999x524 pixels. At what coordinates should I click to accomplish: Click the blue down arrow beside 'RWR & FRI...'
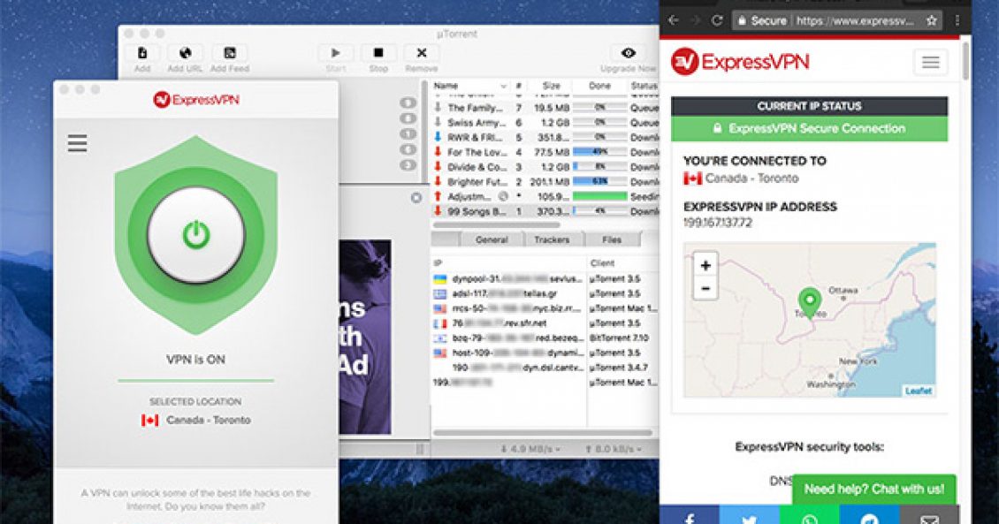[x=438, y=138]
